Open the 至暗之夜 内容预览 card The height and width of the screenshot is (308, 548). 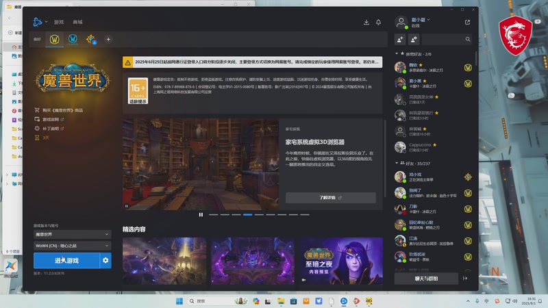tap(341, 261)
